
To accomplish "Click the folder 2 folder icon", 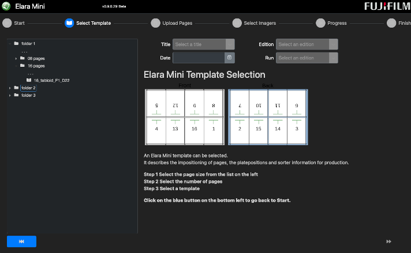I will pyautogui.click(x=16, y=88).
